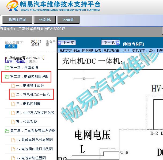Return to main directory with 返回主目录 button
Image resolution: width=163 pixels, height=160 pixels.
coord(17,20)
